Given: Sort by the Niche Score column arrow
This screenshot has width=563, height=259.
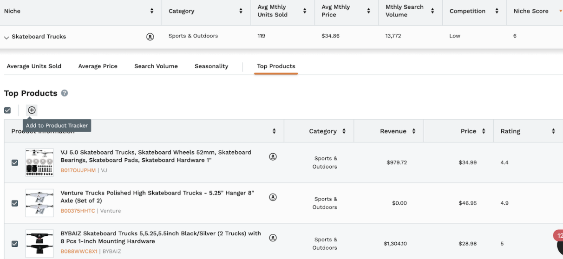Looking at the screenshot, I should 560,11.
